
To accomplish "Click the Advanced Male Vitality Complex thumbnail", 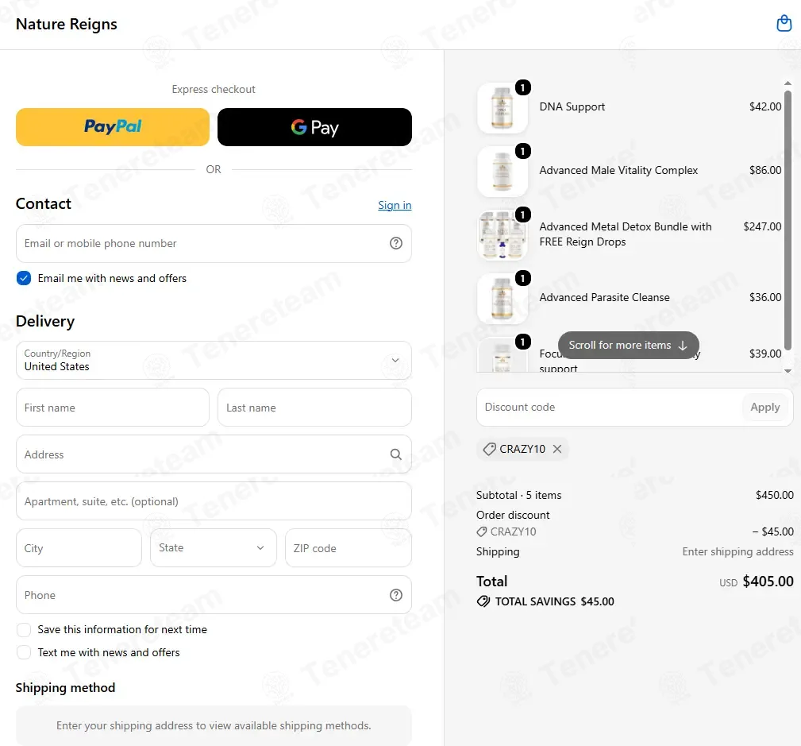I will point(503,172).
